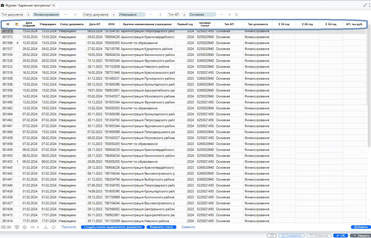
Task: Open the Основная filter value dropdown
Action: [x=202, y=15]
